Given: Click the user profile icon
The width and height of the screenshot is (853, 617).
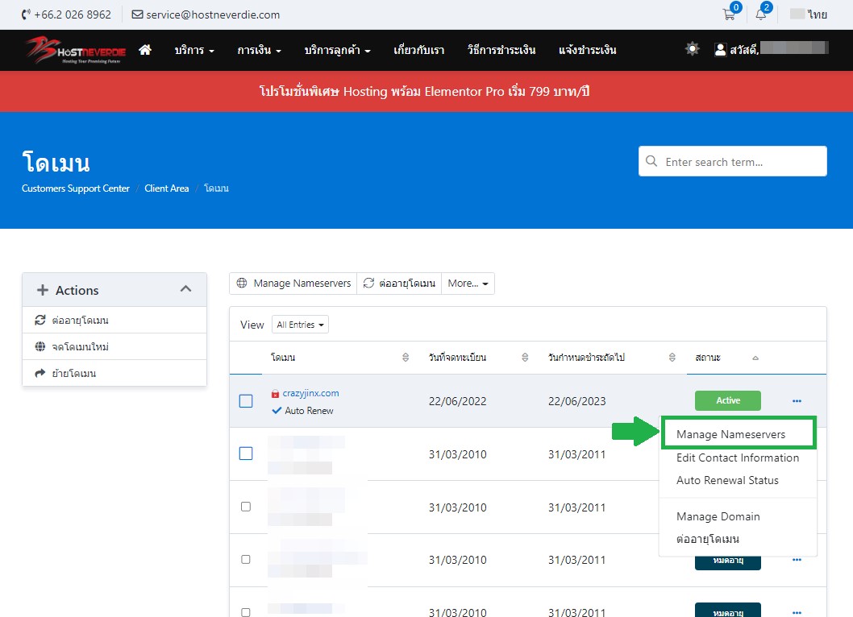Looking at the screenshot, I should click(721, 50).
